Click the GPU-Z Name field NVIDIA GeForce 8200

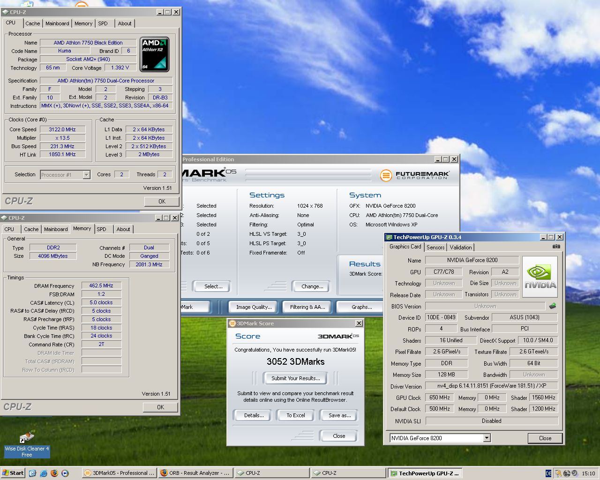[472, 260]
